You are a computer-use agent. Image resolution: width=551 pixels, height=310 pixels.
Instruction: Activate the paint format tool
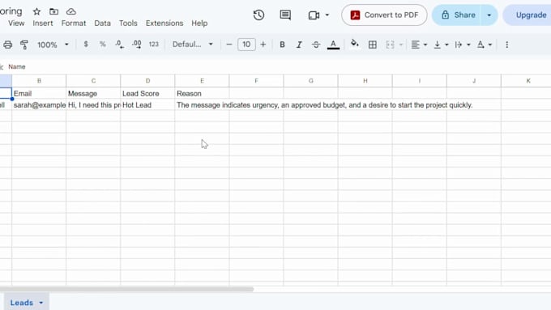[24, 45]
